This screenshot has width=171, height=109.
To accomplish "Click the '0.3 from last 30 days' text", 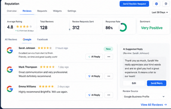I will pos(25,31).
